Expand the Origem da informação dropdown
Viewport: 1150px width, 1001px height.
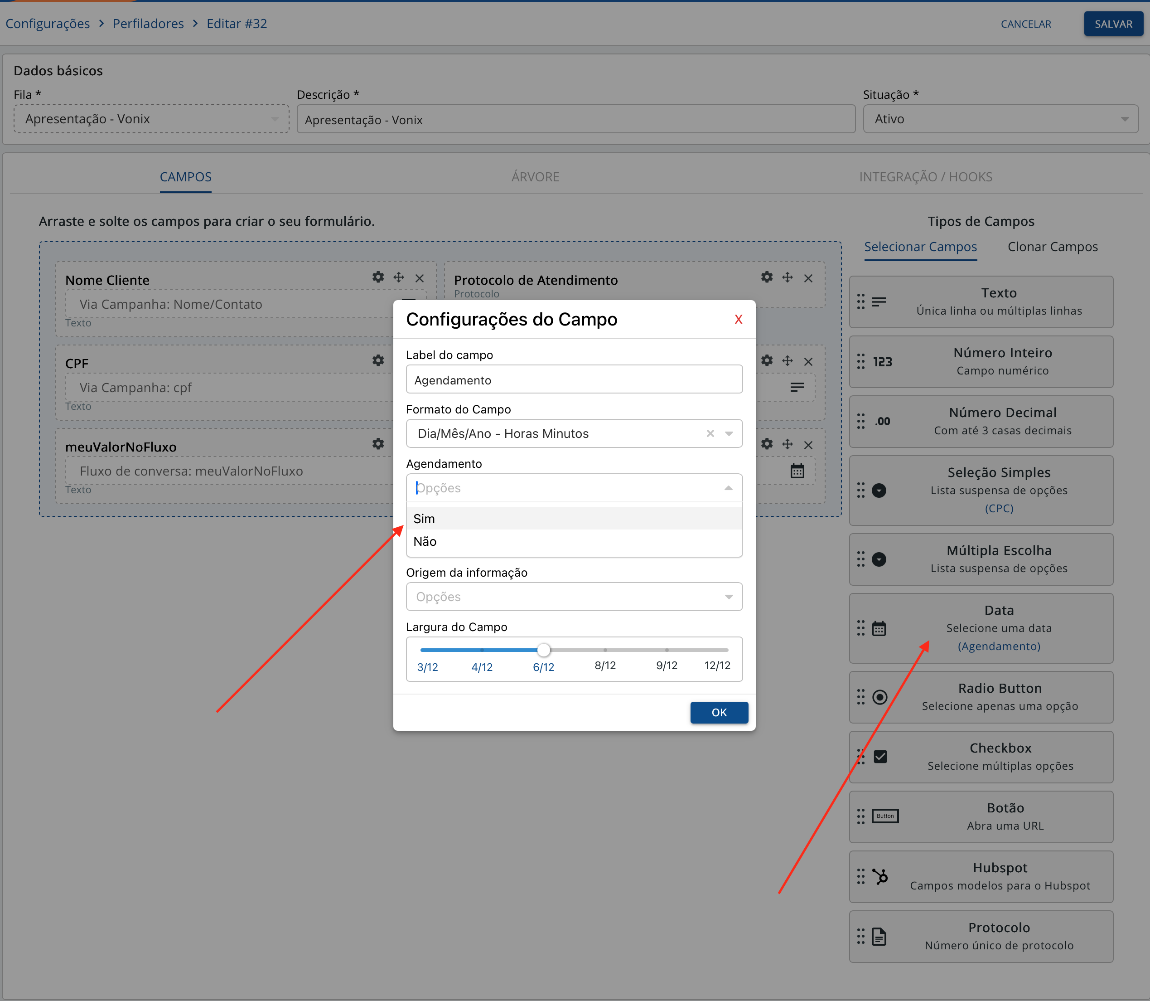tap(729, 597)
